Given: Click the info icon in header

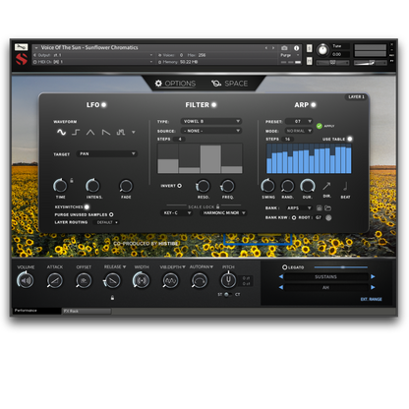Looking at the screenshot, I should pos(296,48).
